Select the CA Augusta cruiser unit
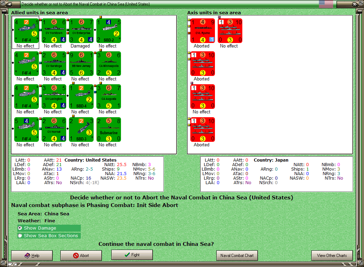 point(109,97)
